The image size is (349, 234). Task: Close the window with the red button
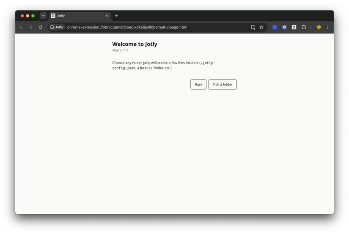point(22,16)
